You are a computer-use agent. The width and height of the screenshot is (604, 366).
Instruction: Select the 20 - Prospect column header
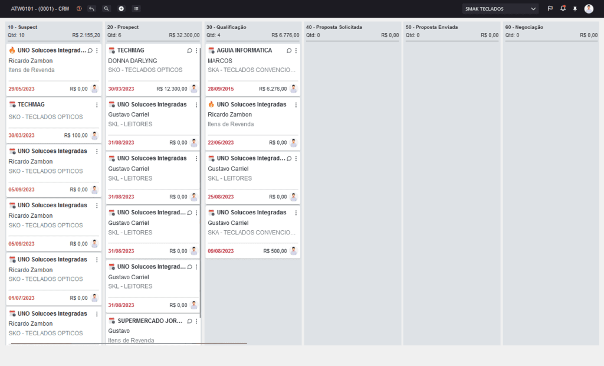pos(123,27)
